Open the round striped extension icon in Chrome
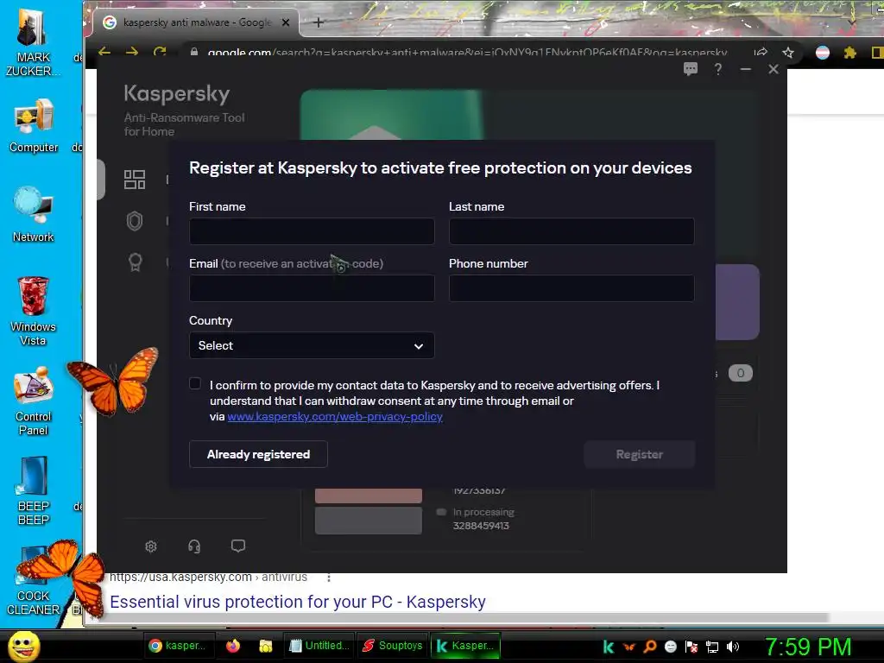Viewport: 884px width, 663px height. point(823,53)
